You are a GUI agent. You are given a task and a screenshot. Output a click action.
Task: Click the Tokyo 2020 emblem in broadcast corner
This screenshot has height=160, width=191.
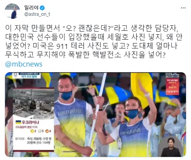16,75
